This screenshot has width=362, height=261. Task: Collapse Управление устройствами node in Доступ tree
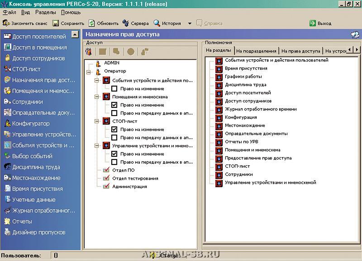tap(97, 146)
